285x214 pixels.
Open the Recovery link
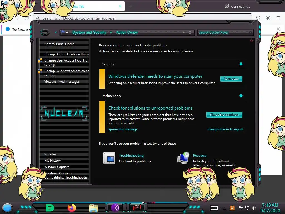200,155
